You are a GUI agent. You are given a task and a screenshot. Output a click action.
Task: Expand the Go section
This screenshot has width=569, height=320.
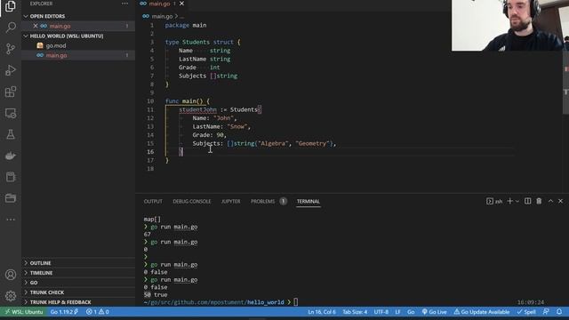(x=34, y=283)
